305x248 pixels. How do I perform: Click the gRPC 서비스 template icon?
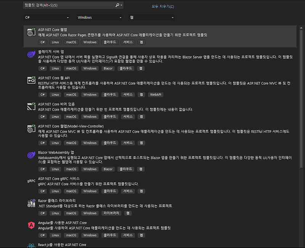pos(30,182)
